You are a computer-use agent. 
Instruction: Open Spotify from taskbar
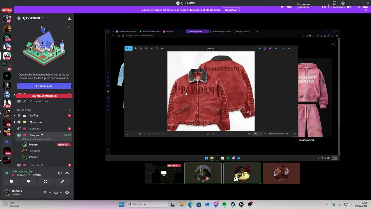click(224, 204)
